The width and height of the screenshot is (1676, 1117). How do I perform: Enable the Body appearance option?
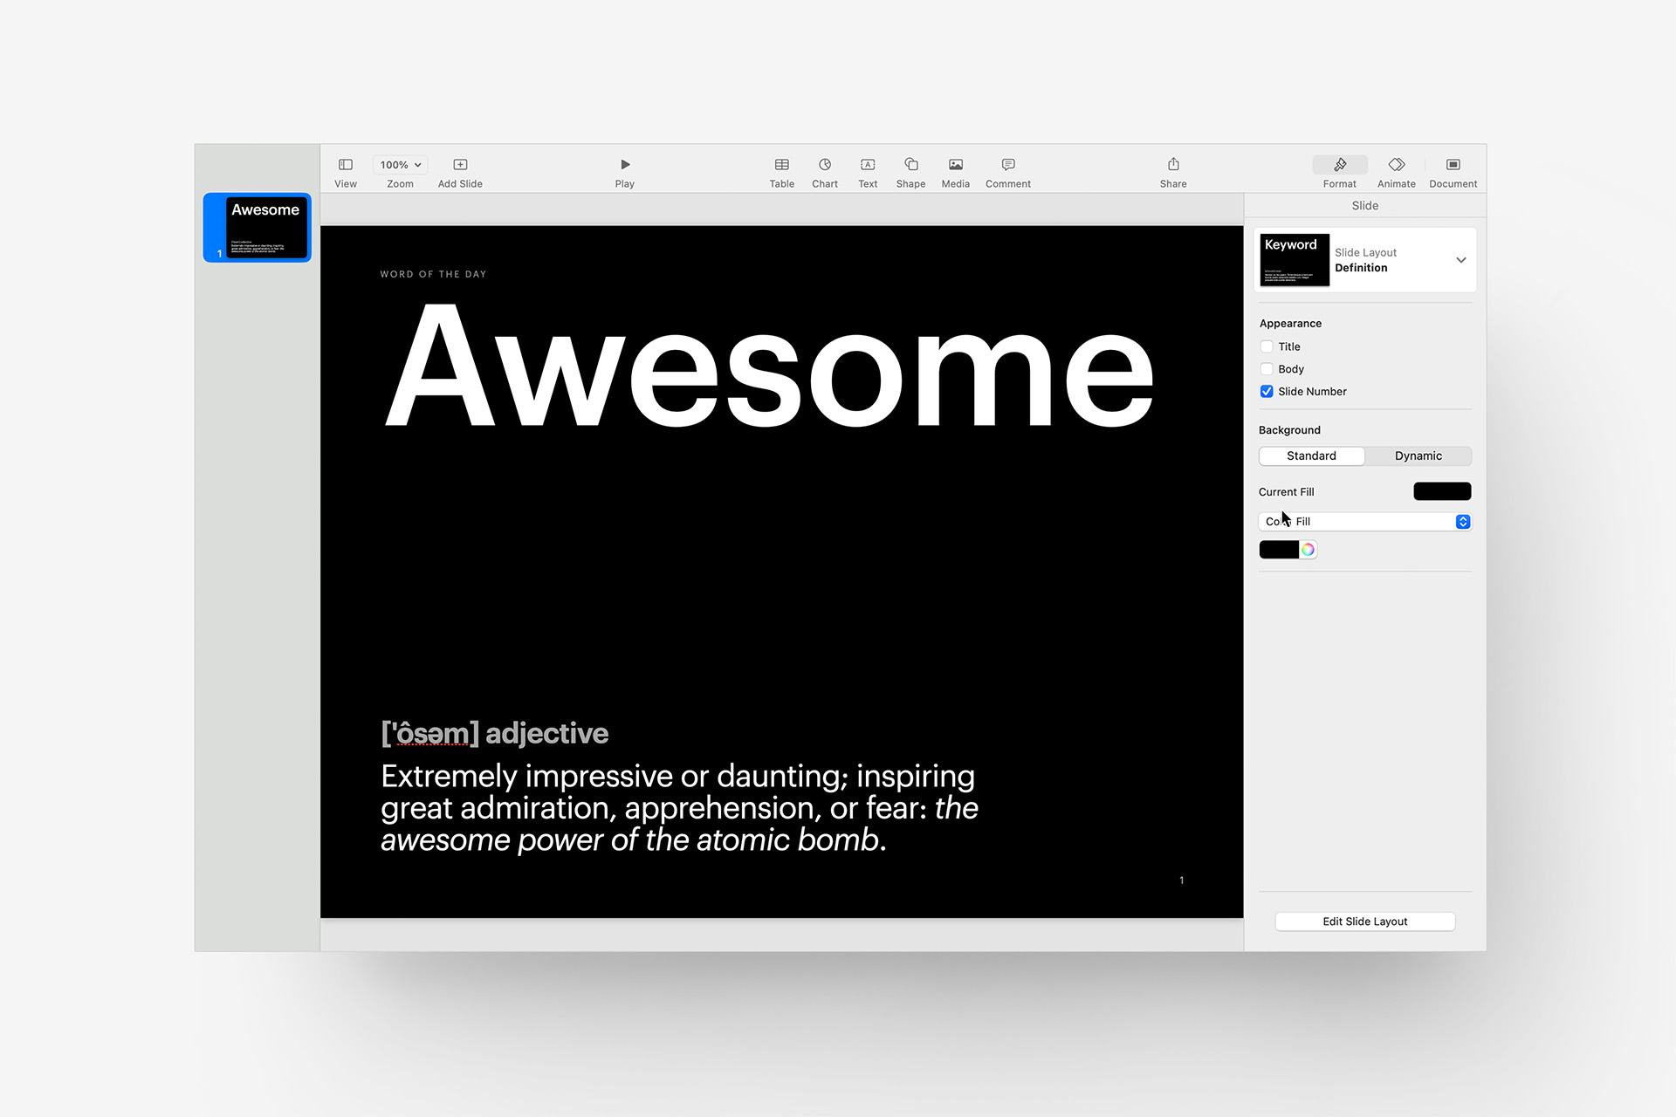(x=1267, y=368)
